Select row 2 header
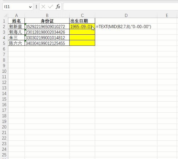This screenshot has width=178, height=159. (x=4, y=27)
